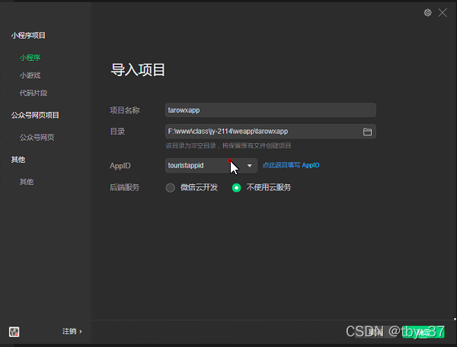
Task: Click the non-empty directory hint text
Action: (228, 145)
